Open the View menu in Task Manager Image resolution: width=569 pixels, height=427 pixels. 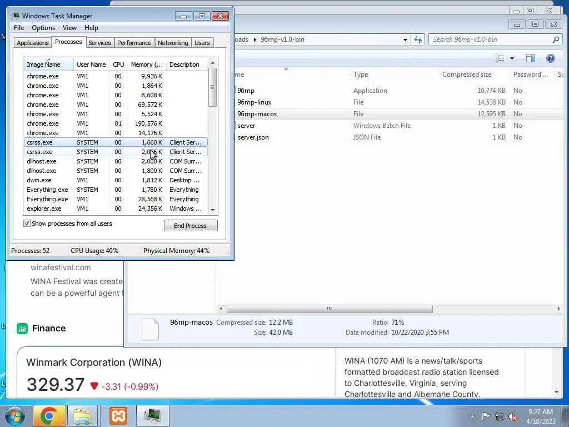point(69,28)
